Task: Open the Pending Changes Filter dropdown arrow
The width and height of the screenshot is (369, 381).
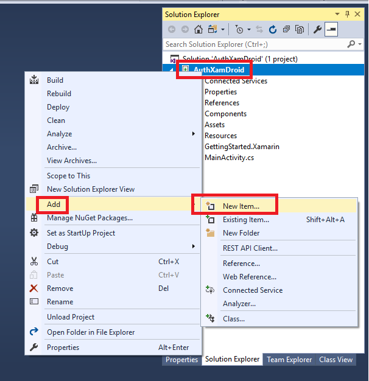Action: (x=249, y=30)
